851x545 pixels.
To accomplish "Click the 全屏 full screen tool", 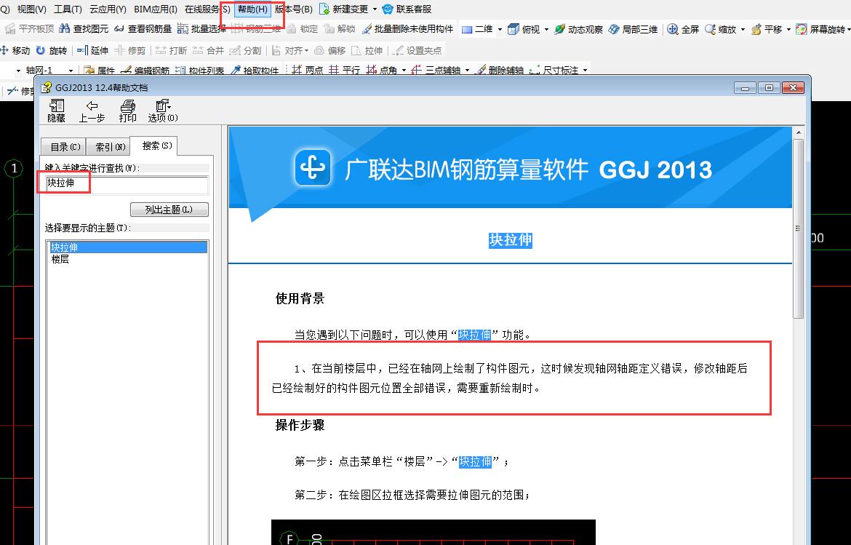I will pyautogui.click(x=683, y=29).
